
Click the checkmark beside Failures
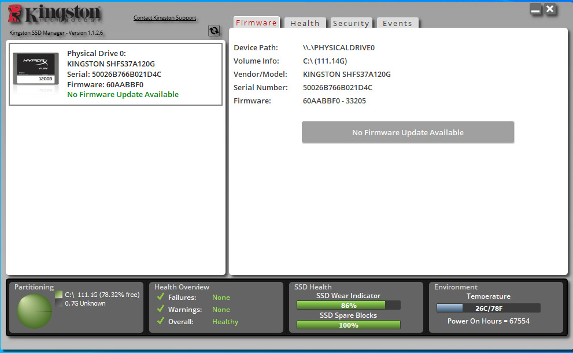tap(160, 296)
